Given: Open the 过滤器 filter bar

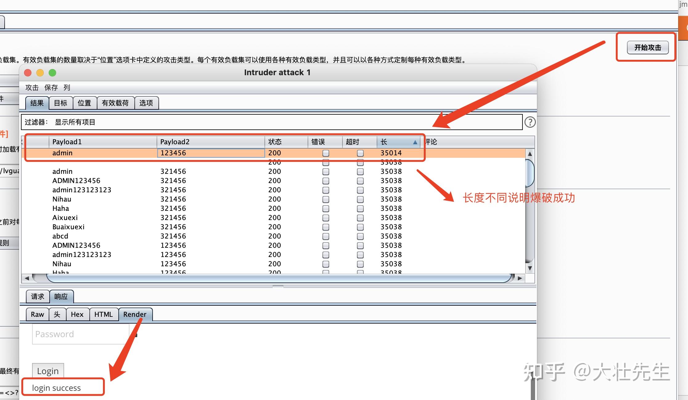Looking at the screenshot, I should coord(272,122).
